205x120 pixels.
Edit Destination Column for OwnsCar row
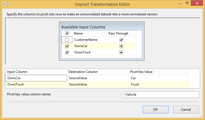[x=98, y=78]
